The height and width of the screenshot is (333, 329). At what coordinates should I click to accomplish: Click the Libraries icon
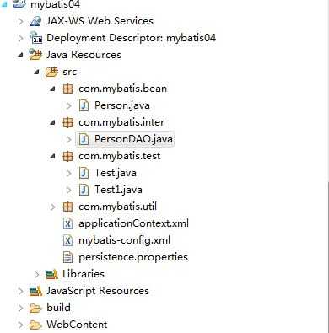coord(51,274)
